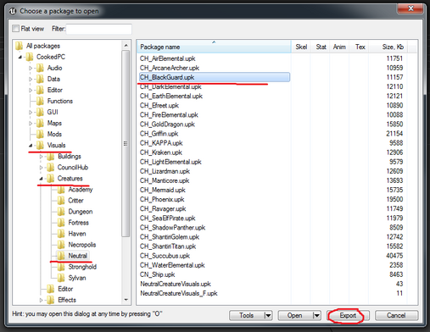Enable the Flat view checkbox
This screenshot has height=332, width=430.
pos(16,29)
